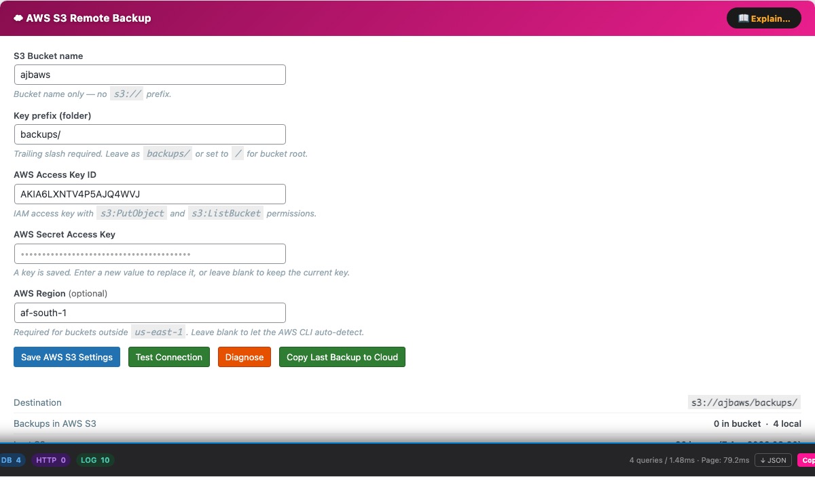Click the orange Diagnose button

(244, 357)
